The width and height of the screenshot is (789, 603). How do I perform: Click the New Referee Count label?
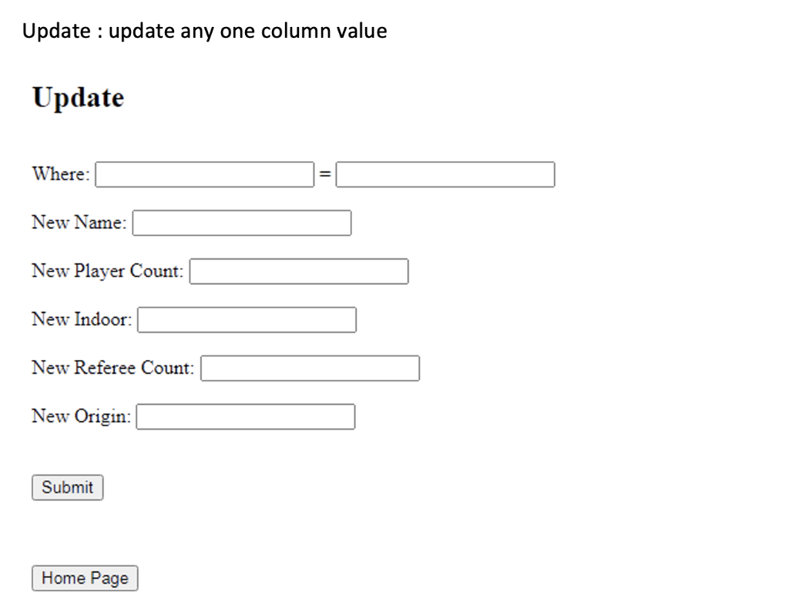112,368
